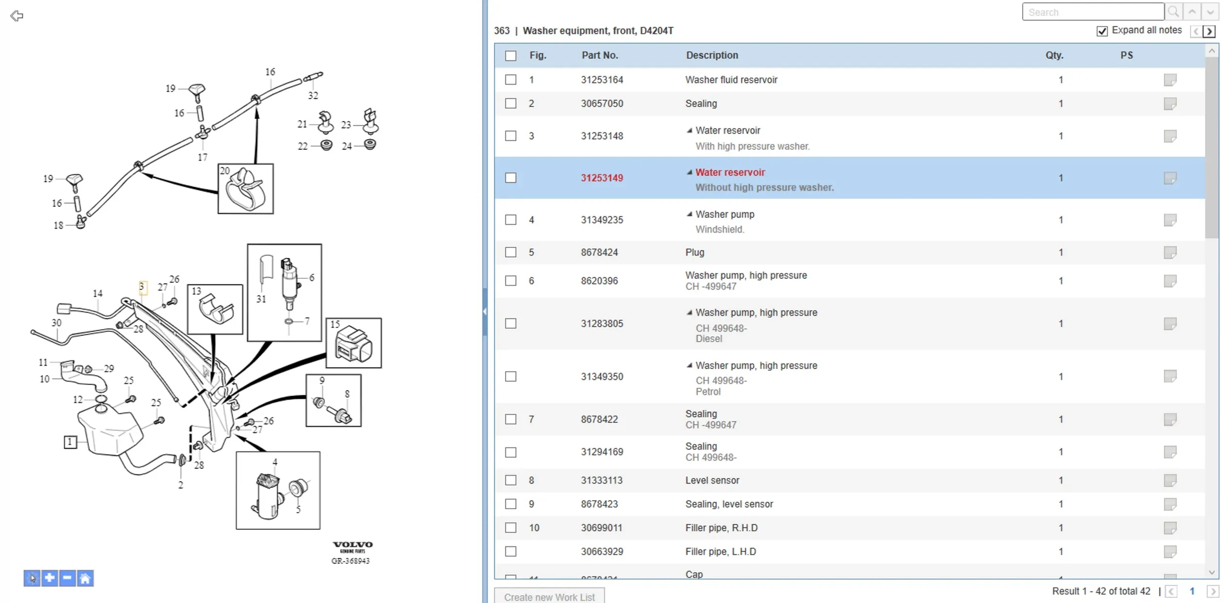Click the search magnifier icon

[x=1173, y=12]
